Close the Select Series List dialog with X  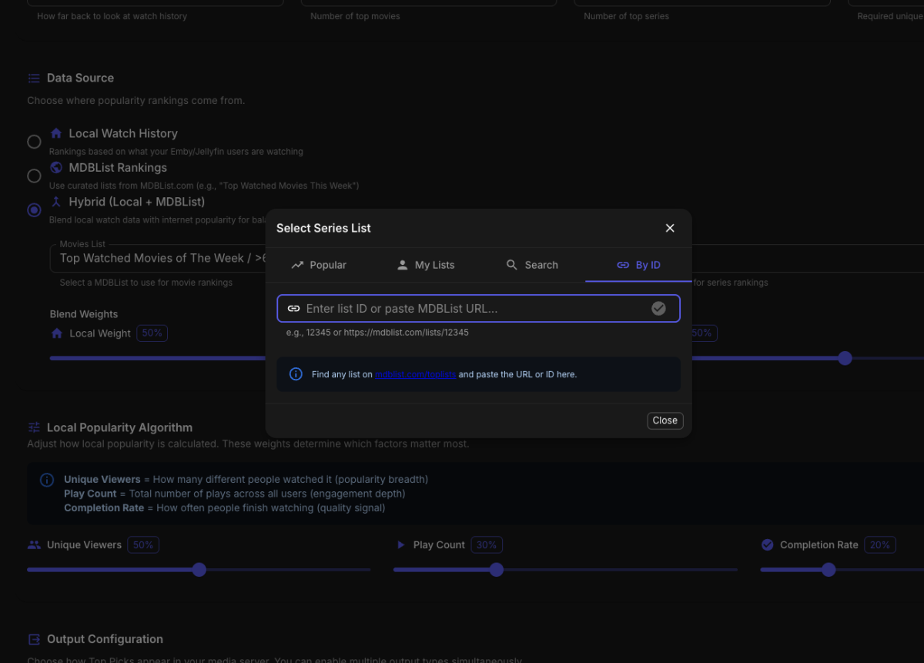[x=669, y=228]
